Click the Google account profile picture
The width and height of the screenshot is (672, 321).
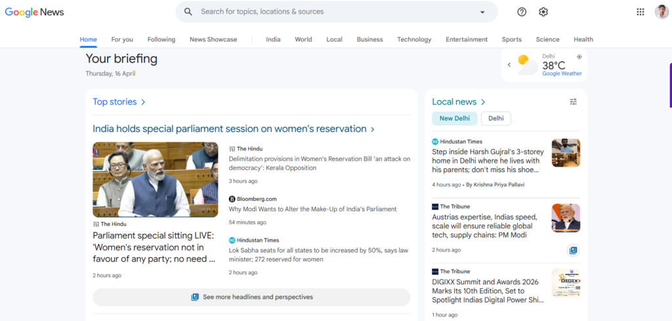point(661,12)
